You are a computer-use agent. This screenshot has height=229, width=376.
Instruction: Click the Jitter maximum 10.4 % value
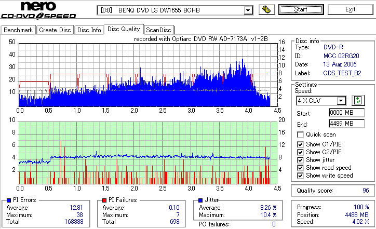268,215
